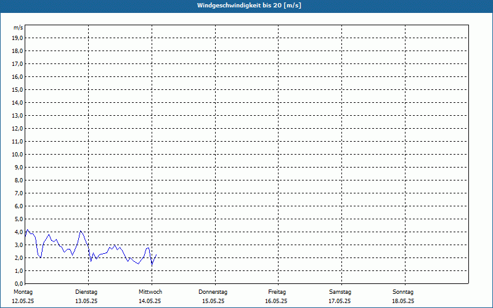Screen dimensions: 493x308
Task: Click the 15,0 y-axis value
Action: pos(17,89)
